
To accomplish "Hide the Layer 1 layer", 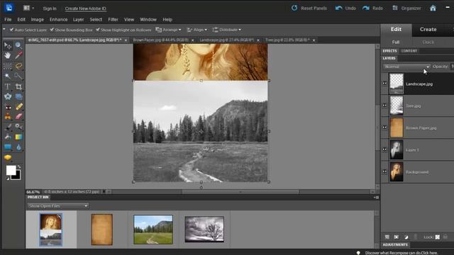I will 384,149.
